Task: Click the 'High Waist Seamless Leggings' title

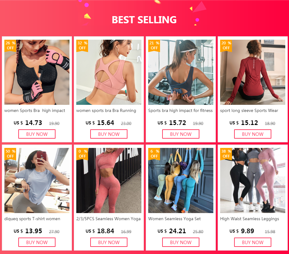Action: click(250, 219)
